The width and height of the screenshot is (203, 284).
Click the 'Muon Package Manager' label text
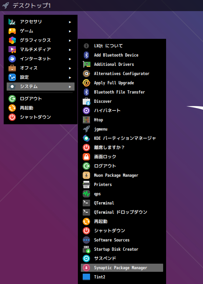click(116, 175)
